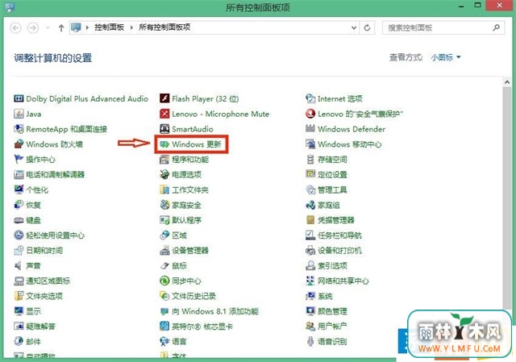Open the Lenovo 的"安全气囊保护" link
This screenshot has width=516, height=362.
click(360, 114)
